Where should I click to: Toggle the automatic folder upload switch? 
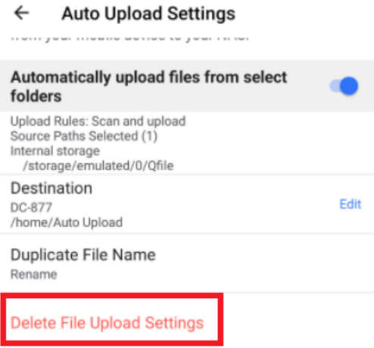344,86
